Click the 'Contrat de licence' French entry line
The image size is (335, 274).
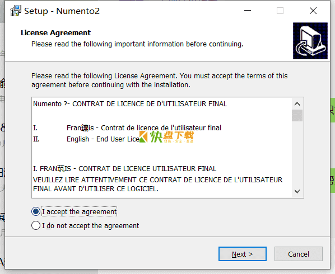144,127
